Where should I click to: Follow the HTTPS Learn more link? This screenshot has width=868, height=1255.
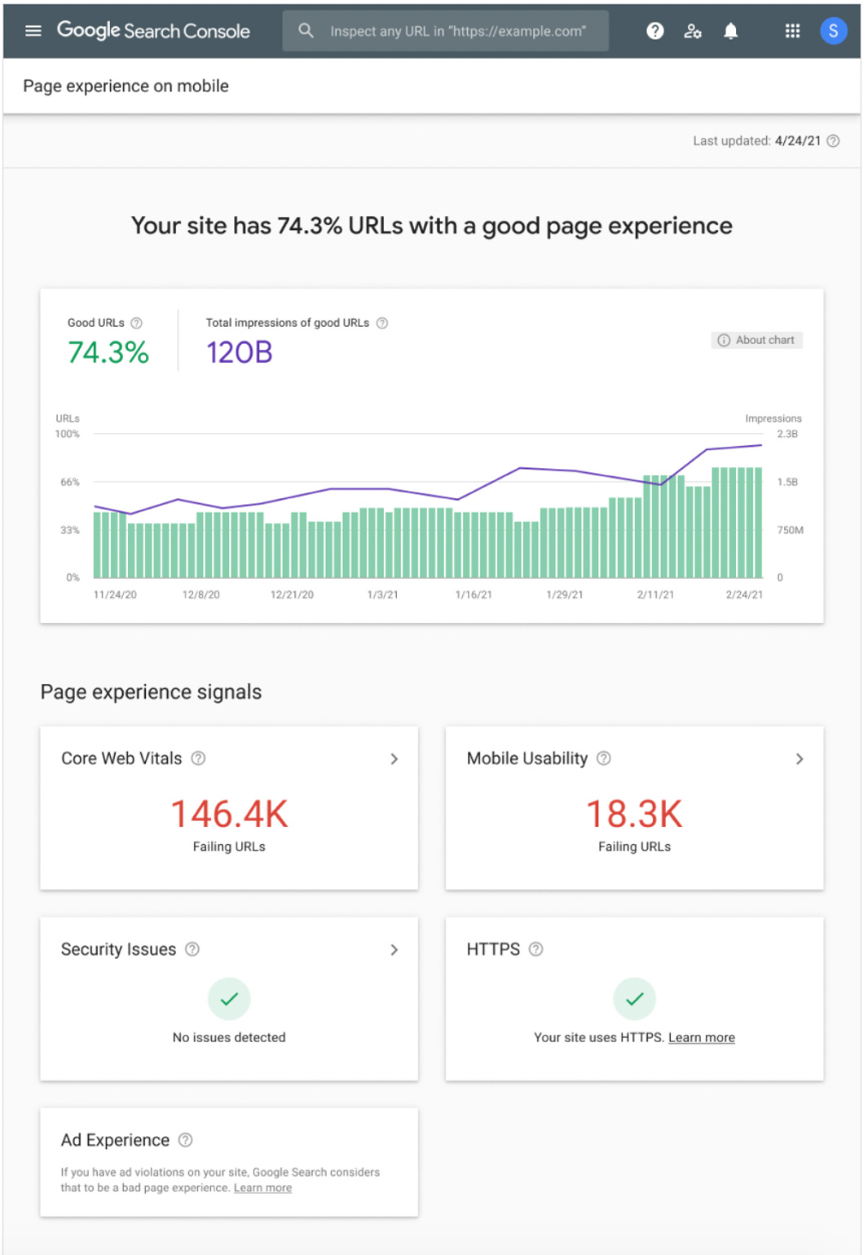[700, 1036]
